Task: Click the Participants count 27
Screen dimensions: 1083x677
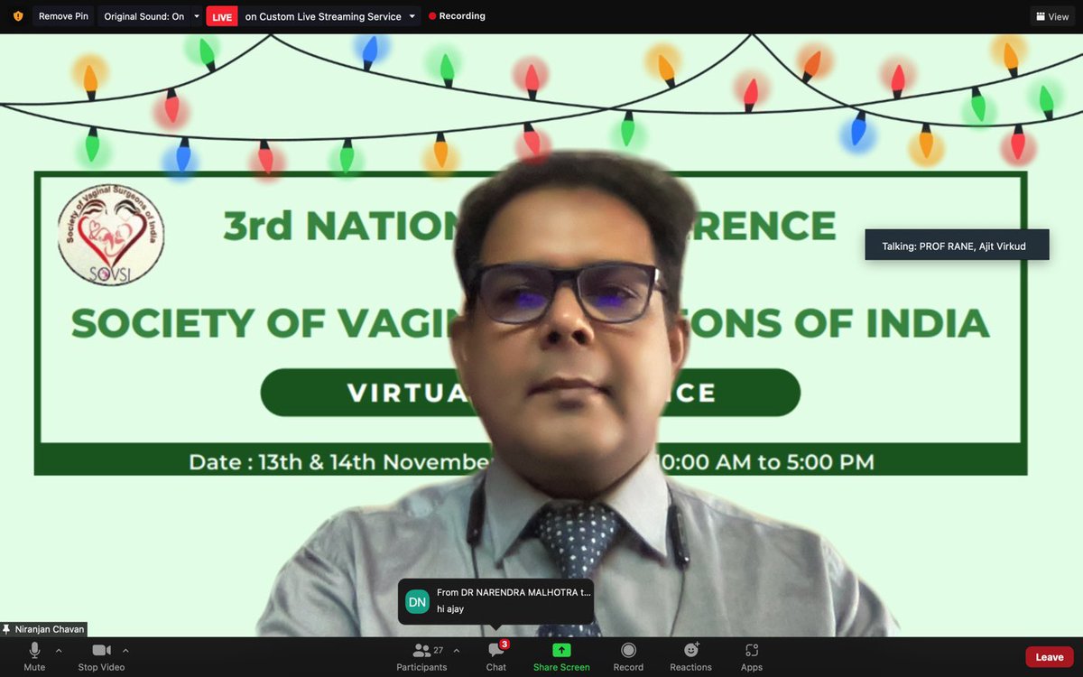Action: (438, 650)
